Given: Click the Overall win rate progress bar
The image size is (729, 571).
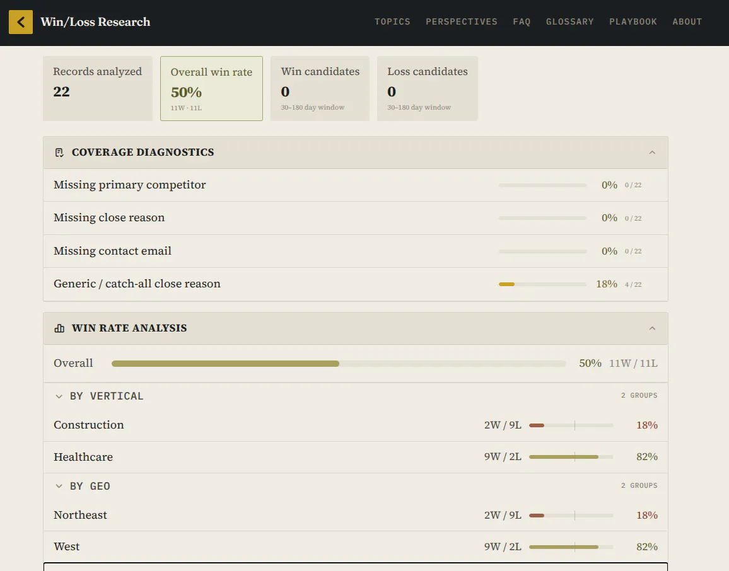Looking at the screenshot, I should 339,364.
